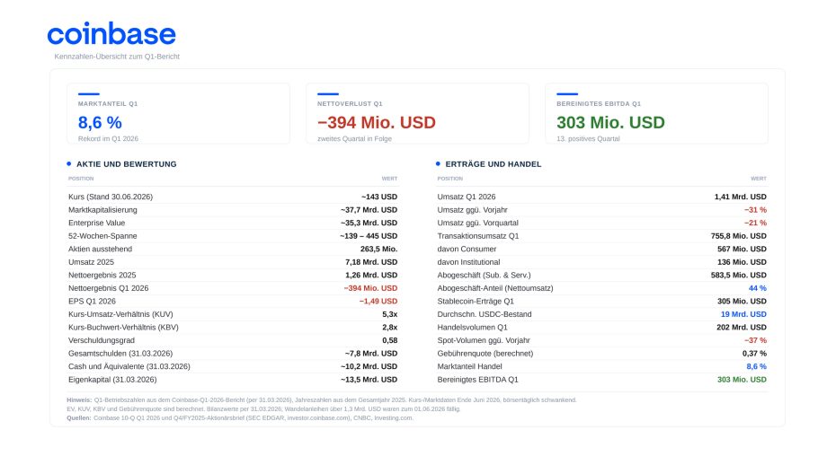The width and height of the screenshot is (827, 465).
Task: Click the 'davon Institutional' row label
Action: click(x=468, y=262)
